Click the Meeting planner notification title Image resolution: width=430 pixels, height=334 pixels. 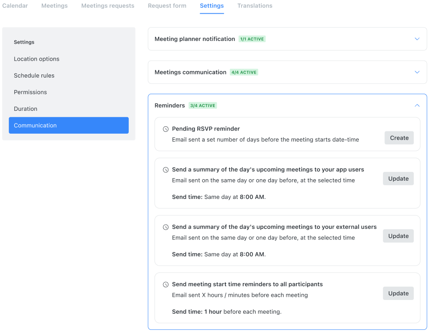pyautogui.click(x=195, y=39)
